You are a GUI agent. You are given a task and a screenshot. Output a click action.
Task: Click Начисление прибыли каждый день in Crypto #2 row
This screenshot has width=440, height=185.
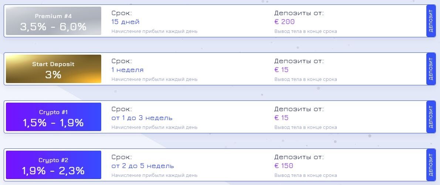154,175
